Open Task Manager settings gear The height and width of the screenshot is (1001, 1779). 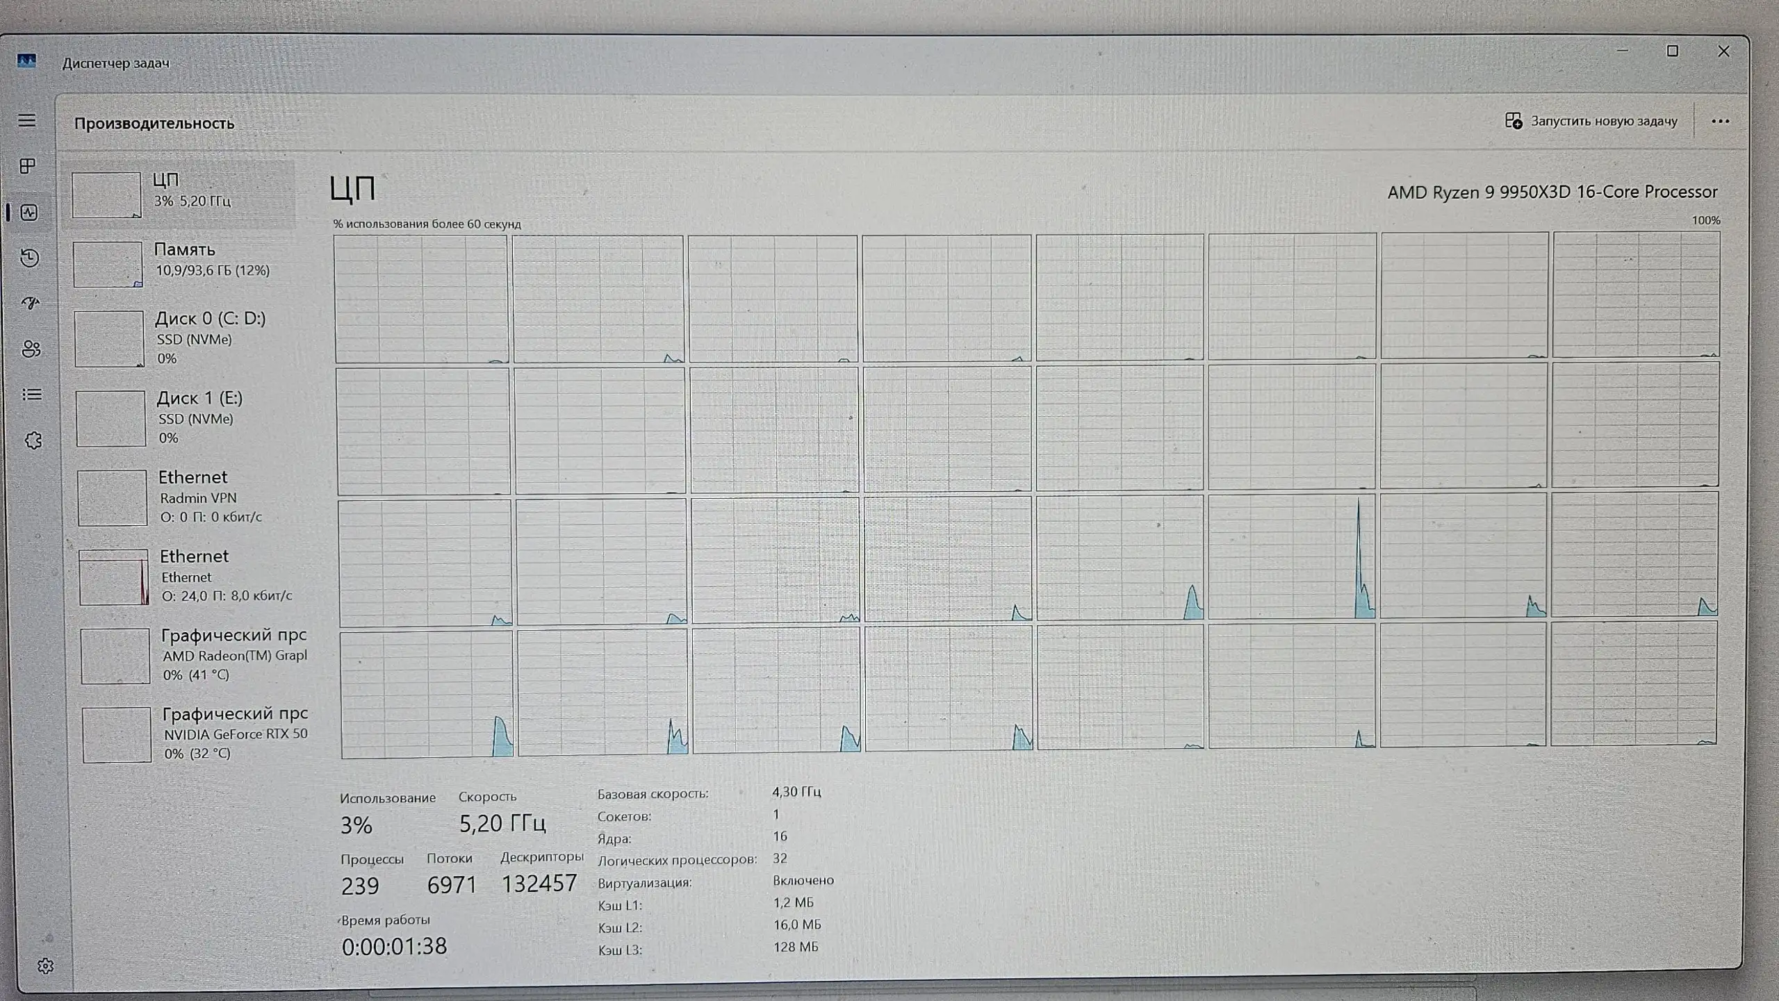pyautogui.click(x=45, y=966)
